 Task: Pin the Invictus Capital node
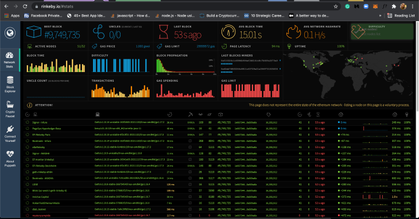tap(27, 197)
